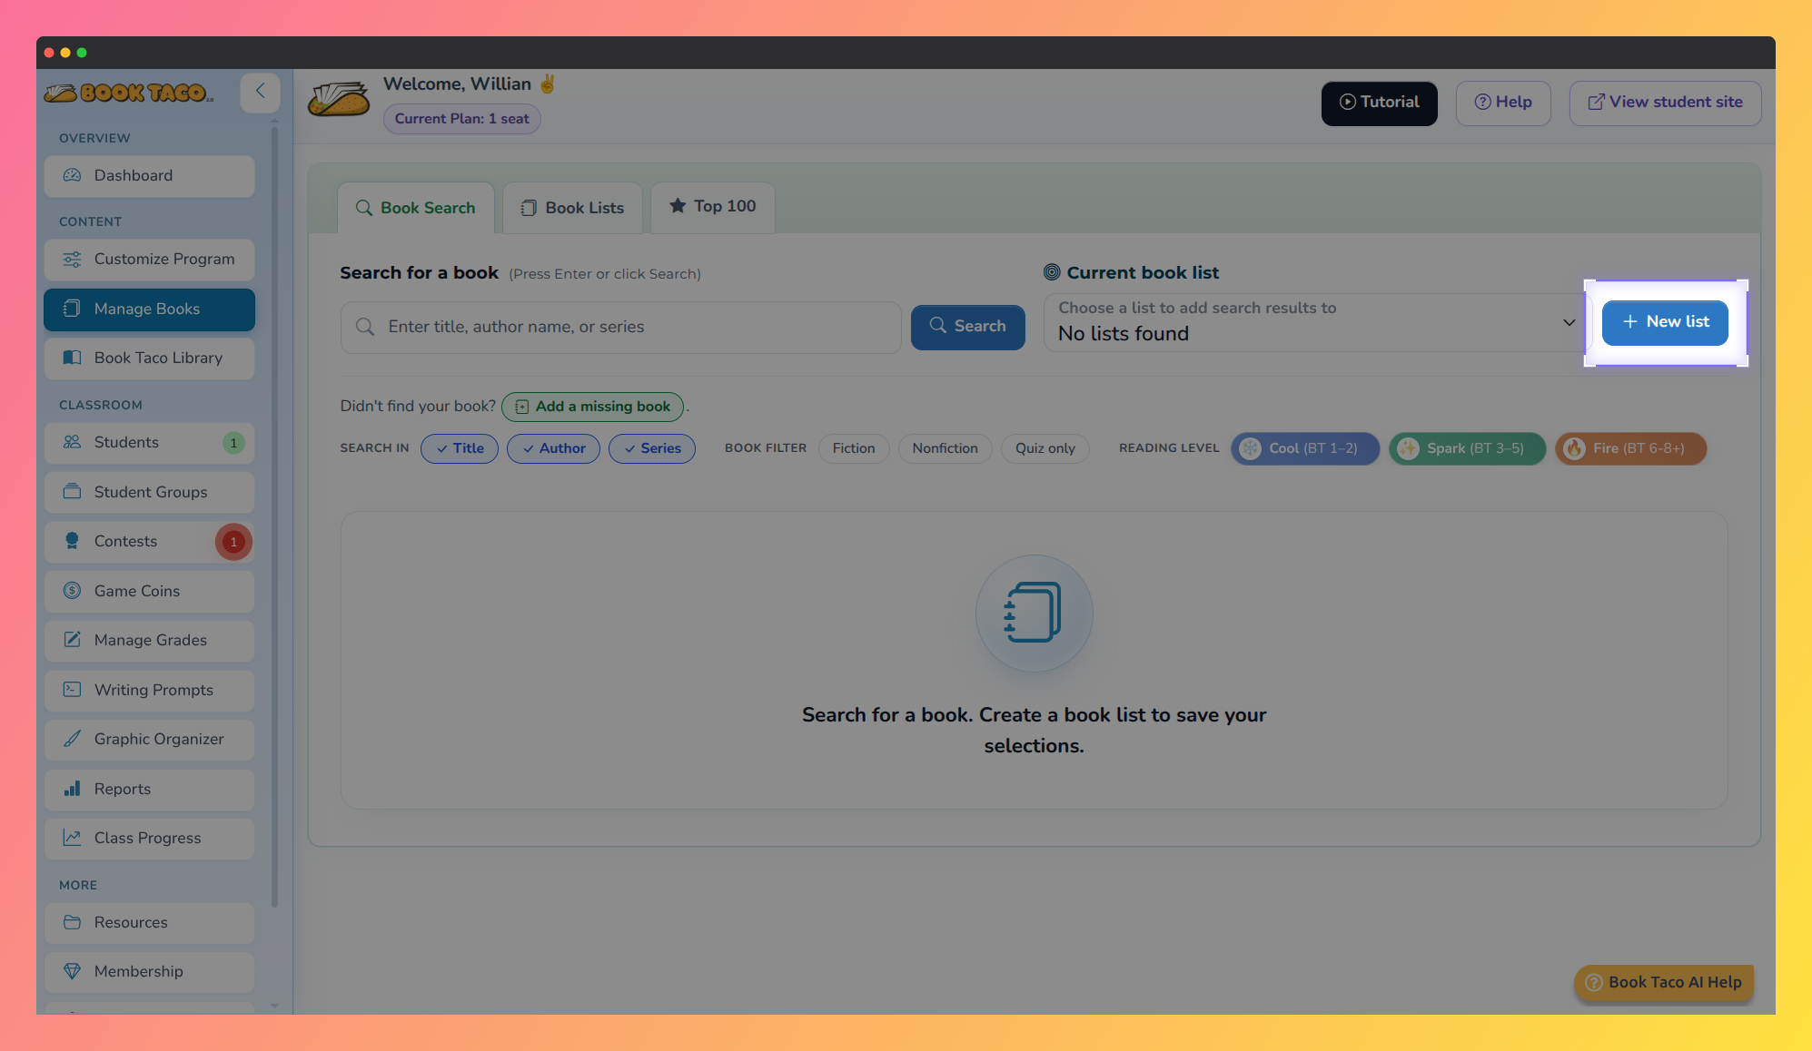Image resolution: width=1812 pixels, height=1051 pixels.
Task: Open Customize Program in sidebar
Action: click(149, 260)
